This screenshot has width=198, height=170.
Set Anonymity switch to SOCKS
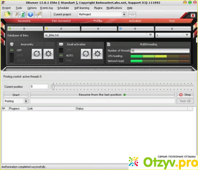point(21,60)
